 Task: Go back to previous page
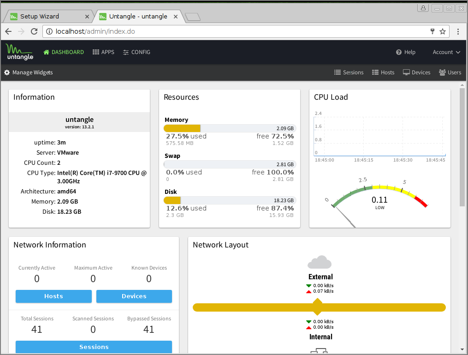[8, 31]
